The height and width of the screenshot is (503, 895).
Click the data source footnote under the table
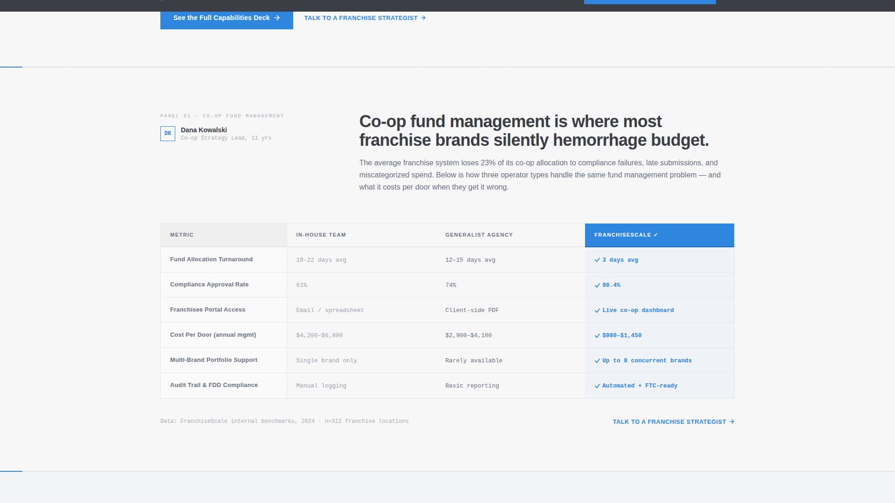click(x=284, y=421)
